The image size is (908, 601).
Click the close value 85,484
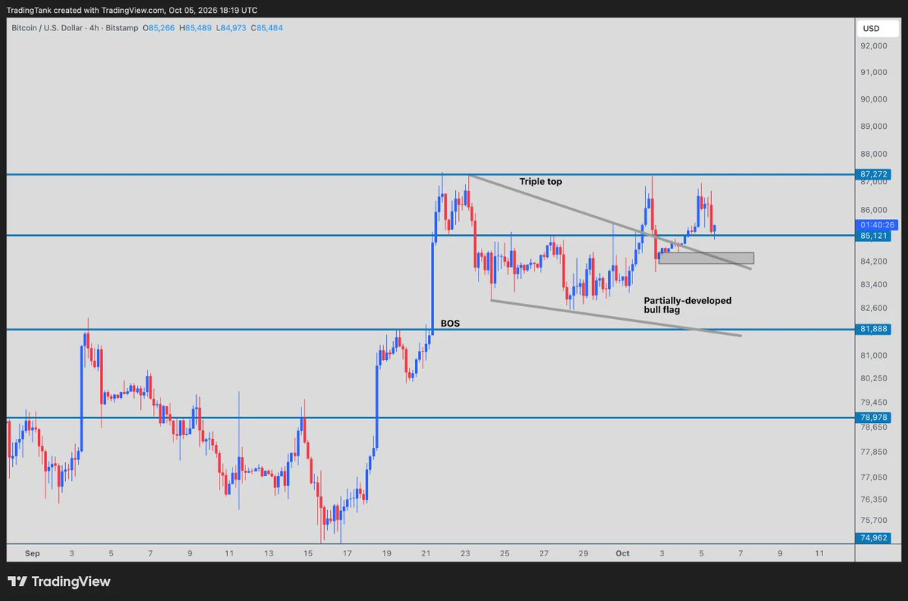coord(270,28)
